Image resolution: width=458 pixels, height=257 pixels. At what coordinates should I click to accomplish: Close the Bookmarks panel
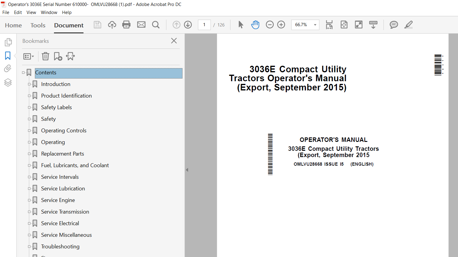(174, 41)
